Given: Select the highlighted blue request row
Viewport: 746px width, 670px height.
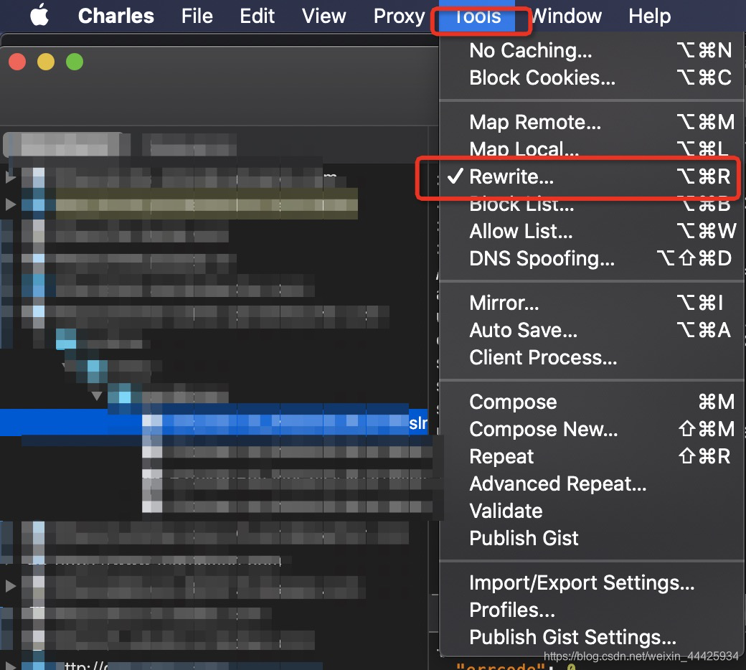Looking at the screenshot, I should (x=214, y=423).
